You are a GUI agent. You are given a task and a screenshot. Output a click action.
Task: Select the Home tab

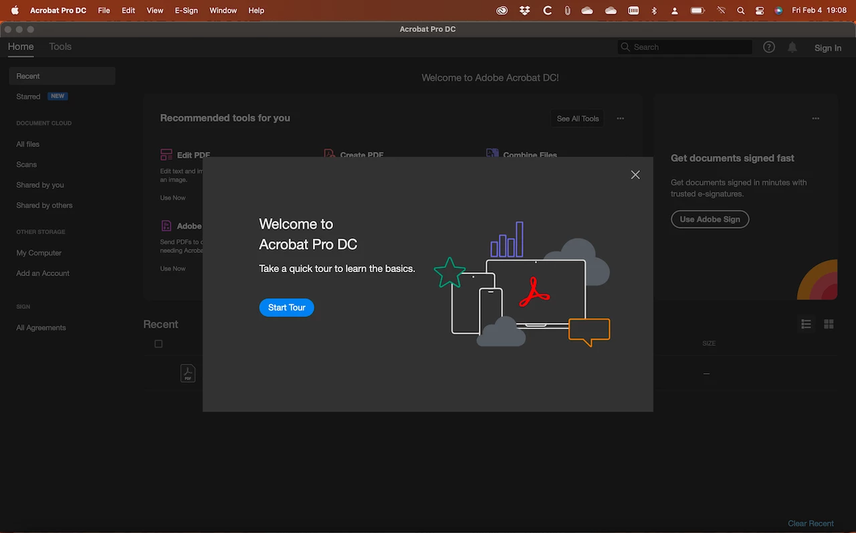click(x=21, y=47)
